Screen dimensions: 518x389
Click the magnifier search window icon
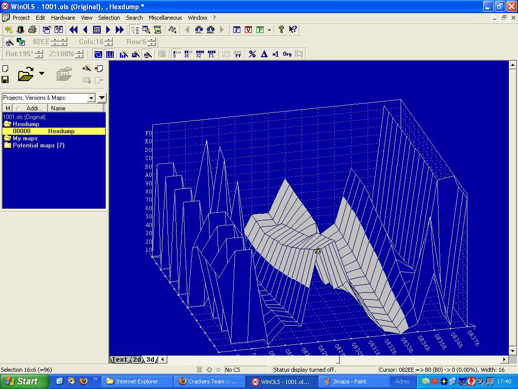click(146, 30)
